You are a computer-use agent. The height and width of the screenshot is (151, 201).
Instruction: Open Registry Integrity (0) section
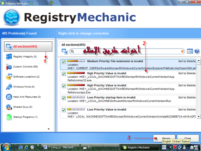(25, 56)
